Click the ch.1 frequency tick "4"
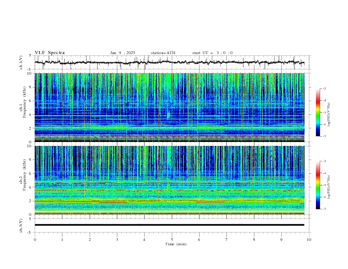Screen dimensions: 348x269 pos(31,115)
